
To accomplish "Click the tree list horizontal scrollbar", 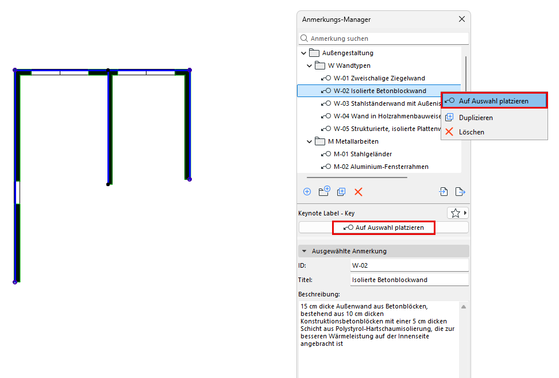I will tap(357, 178).
